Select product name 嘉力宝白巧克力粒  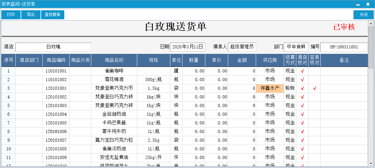point(114,140)
